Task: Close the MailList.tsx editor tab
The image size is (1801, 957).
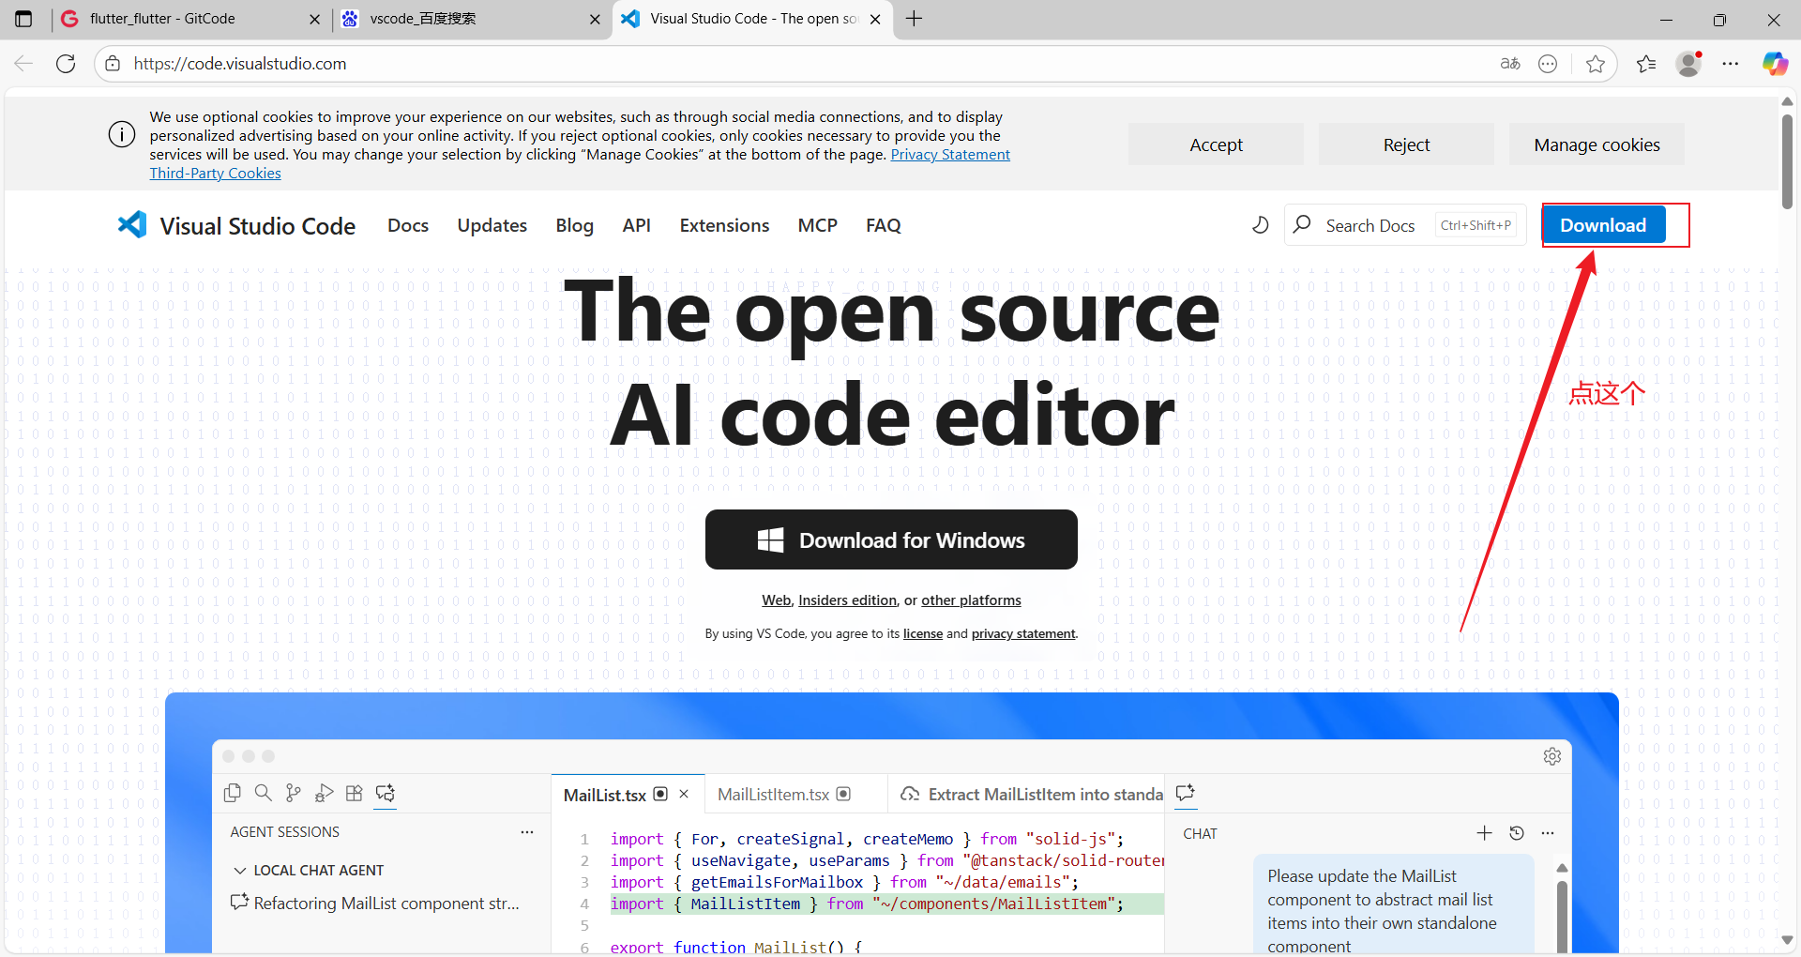Action: [x=684, y=794]
